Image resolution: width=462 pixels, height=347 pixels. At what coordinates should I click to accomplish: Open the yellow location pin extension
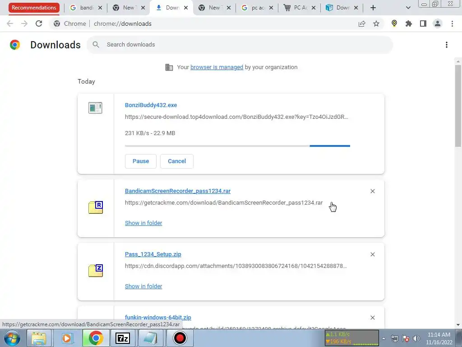(x=394, y=23)
